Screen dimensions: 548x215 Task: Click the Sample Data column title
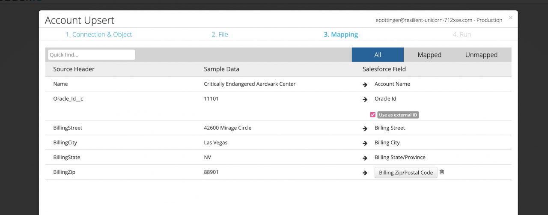(221, 69)
